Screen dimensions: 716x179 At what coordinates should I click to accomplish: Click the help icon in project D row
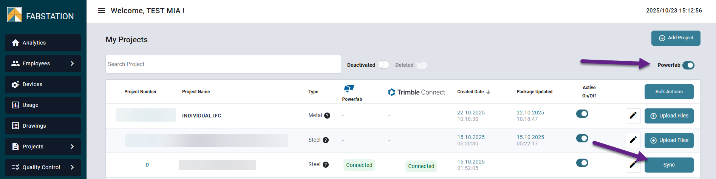pyautogui.click(x=326, y=165)
